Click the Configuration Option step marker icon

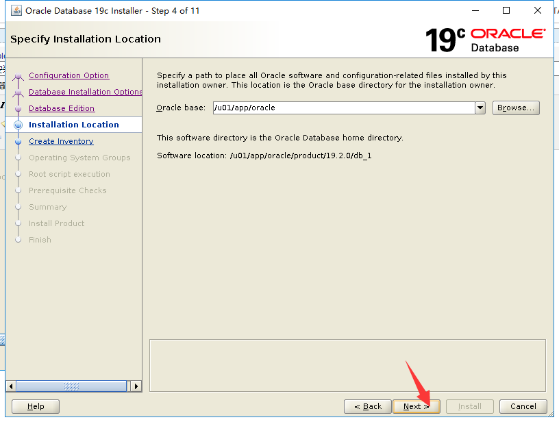18,76
